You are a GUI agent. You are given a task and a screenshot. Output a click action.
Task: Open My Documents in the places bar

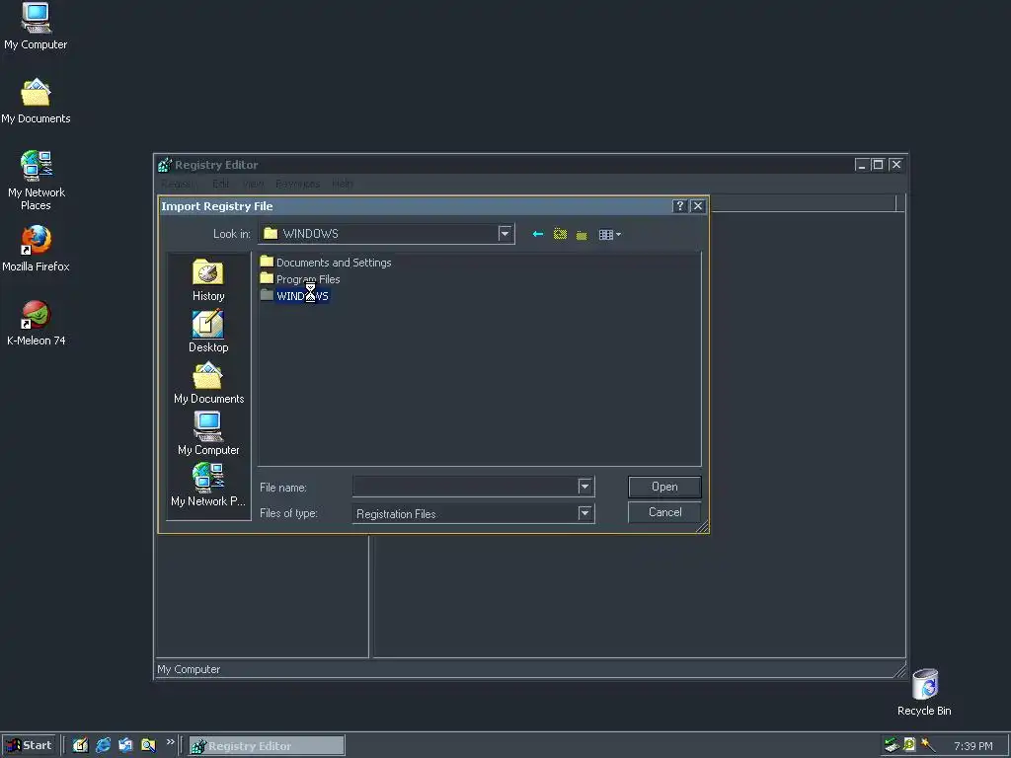[x=208, y=383]
